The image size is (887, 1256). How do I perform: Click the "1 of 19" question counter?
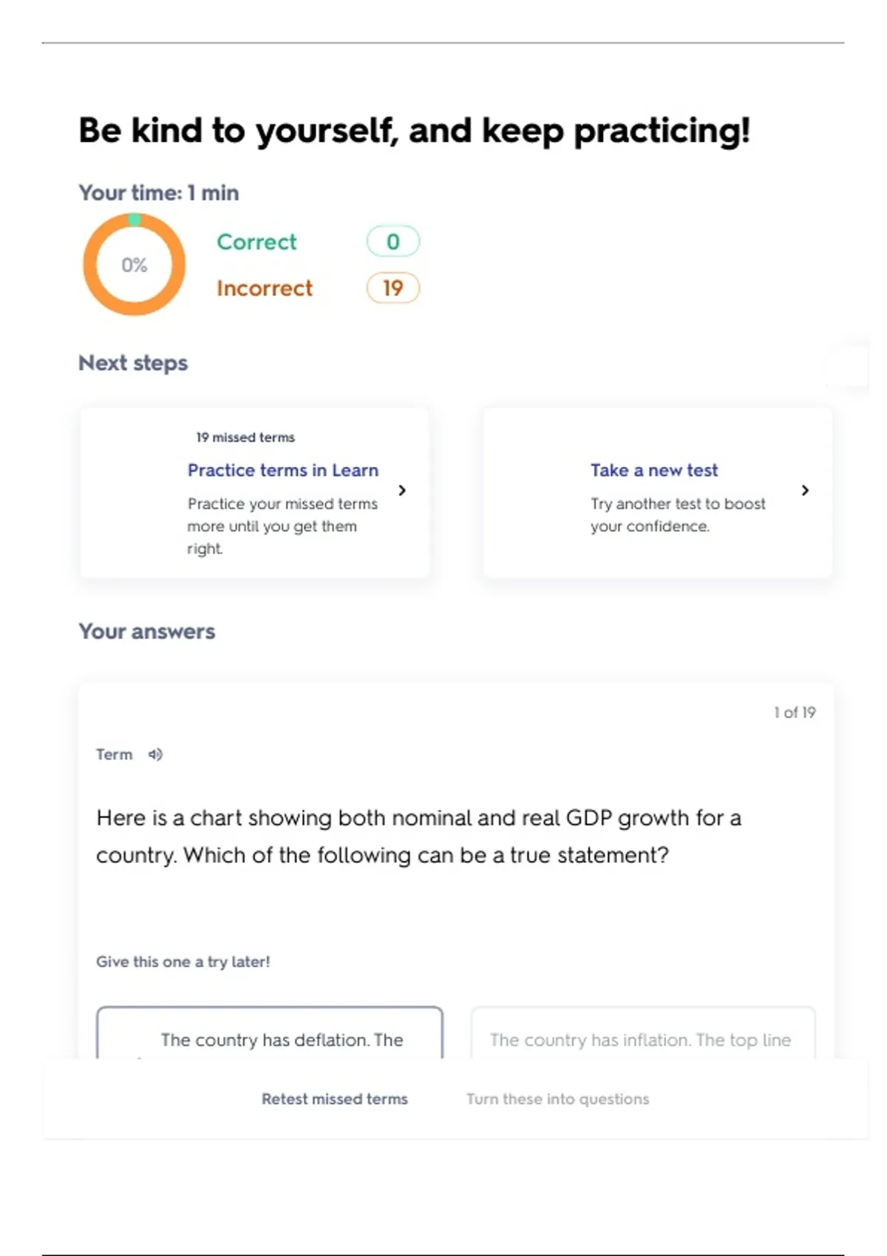pos(795,712)
